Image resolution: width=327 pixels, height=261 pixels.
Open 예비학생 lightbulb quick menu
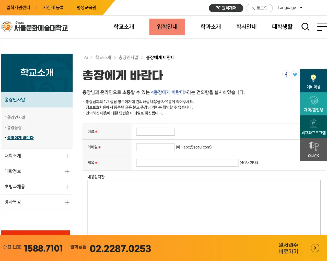pos(313,81)
